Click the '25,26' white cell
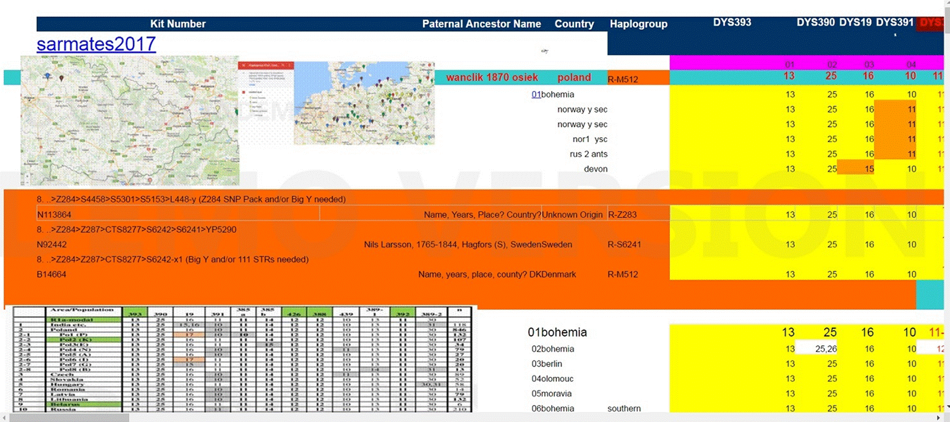 [x=816, y=348]
